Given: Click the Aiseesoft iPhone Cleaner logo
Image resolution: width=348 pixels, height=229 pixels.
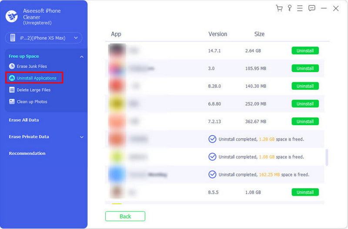Looking at the screenshot, I should tap(11, 16).
